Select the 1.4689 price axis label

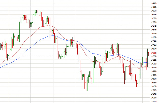point(153,11)
